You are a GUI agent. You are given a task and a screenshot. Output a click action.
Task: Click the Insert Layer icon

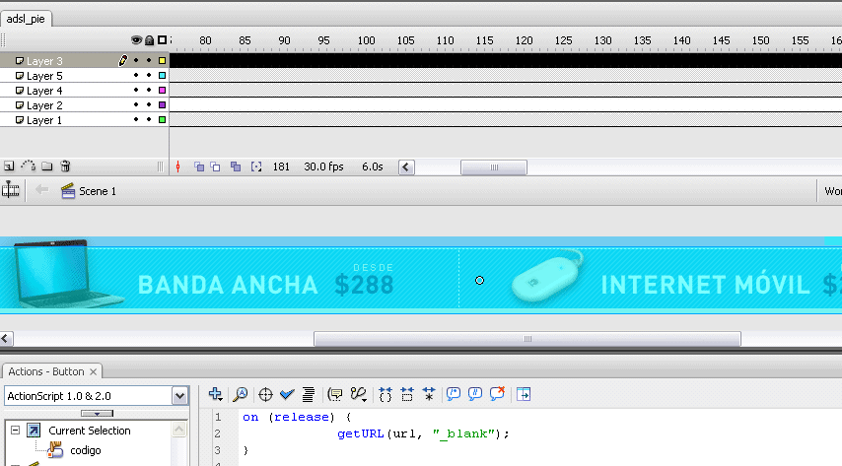9,166
